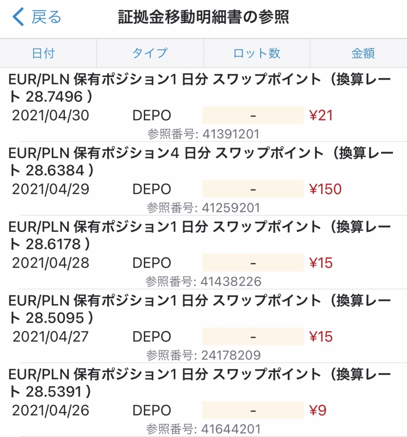Screen dimensions: 407x437
Task: Select the タイプ column header
Action: (x=150, y=53)
